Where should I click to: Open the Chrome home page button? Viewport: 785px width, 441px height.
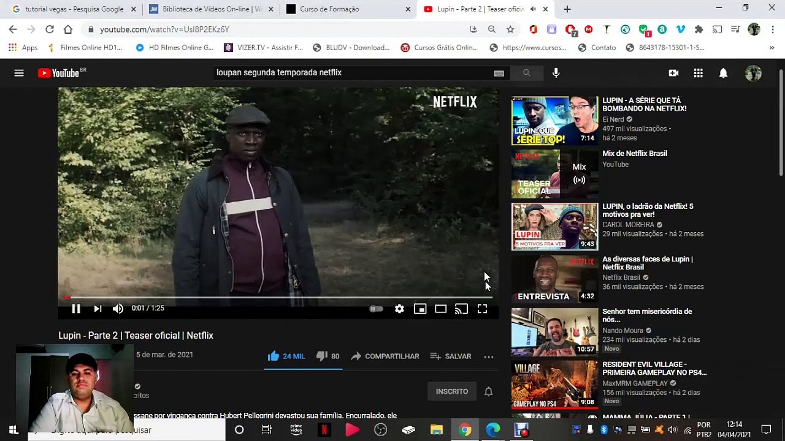(x=68, y=29)
